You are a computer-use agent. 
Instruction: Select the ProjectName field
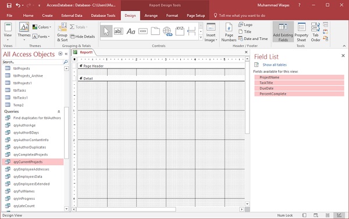click(x=300, y=77)
